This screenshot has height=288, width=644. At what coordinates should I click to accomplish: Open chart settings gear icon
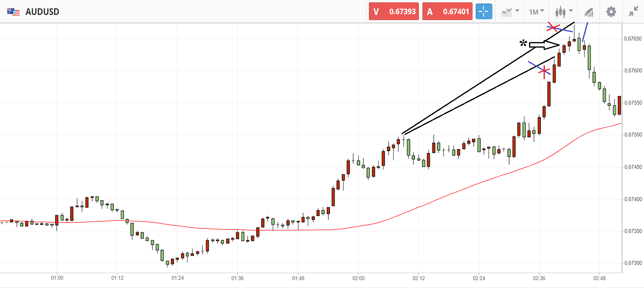click(x=611, y=12)
